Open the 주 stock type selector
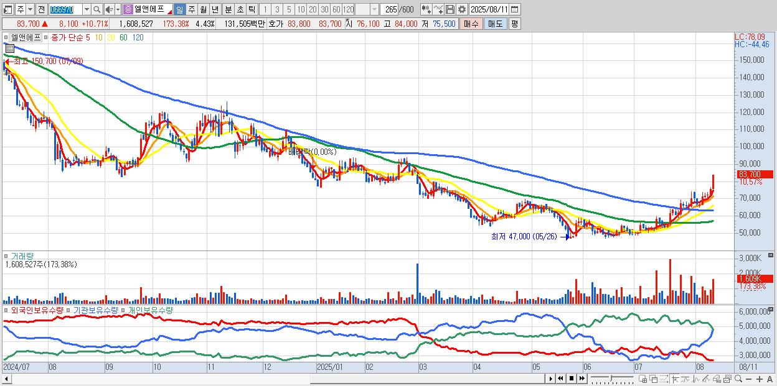Screen dimensions: 777x386 coord(25,9)
